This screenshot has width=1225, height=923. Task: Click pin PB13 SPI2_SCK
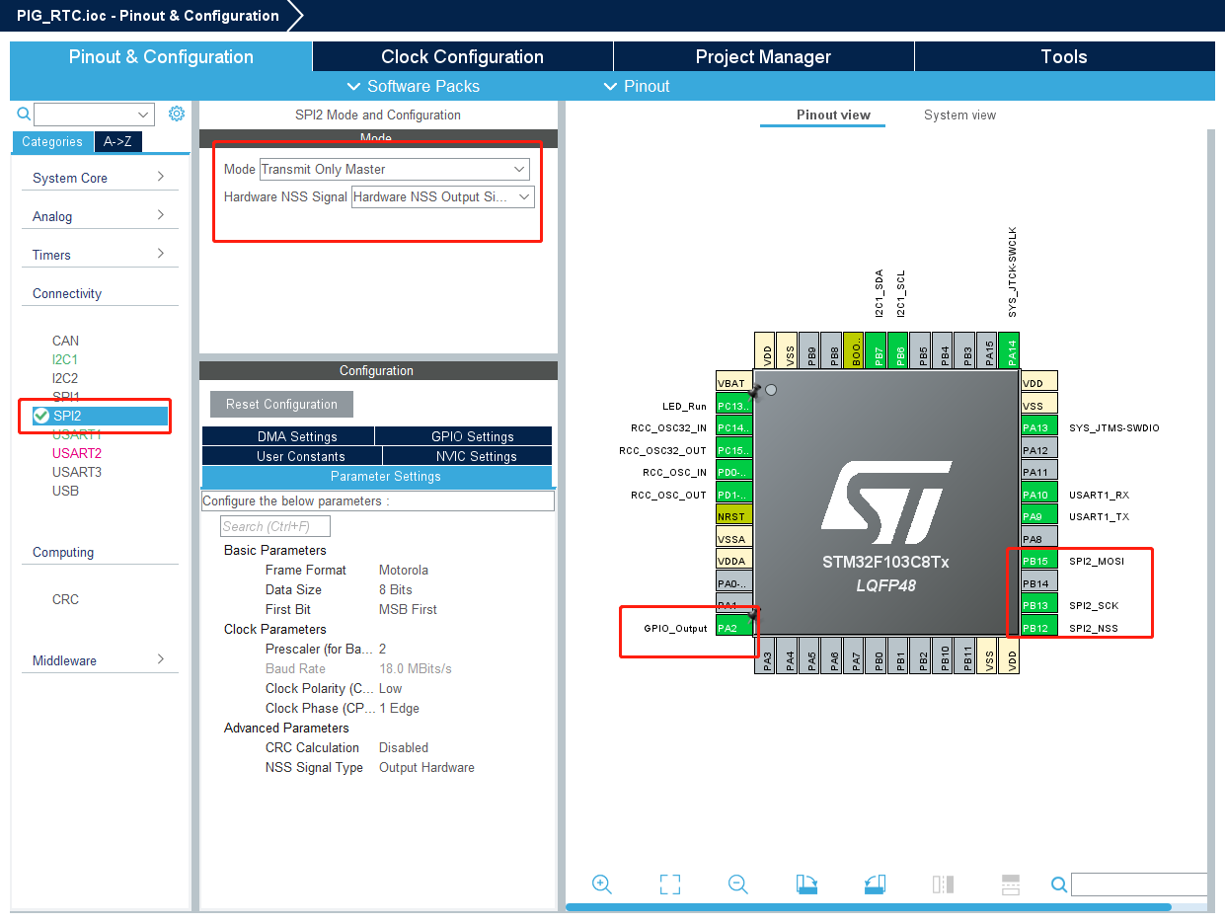[x=1038, y=605]
